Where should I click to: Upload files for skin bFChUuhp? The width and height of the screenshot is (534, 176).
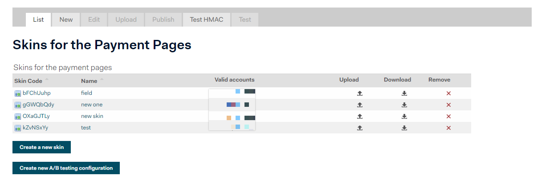pos(359,94)
